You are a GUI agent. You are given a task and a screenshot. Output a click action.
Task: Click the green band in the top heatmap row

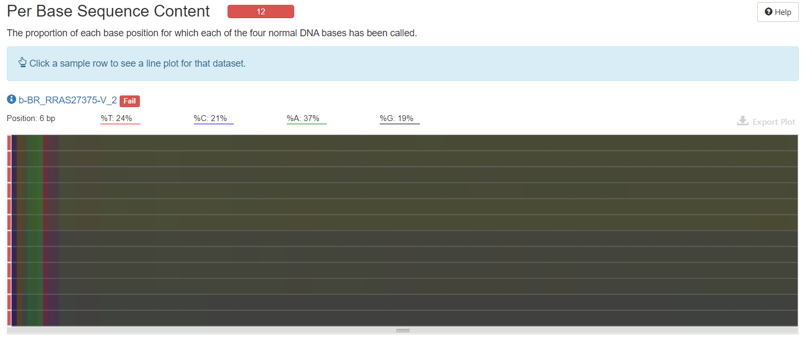tap(34, 143)
